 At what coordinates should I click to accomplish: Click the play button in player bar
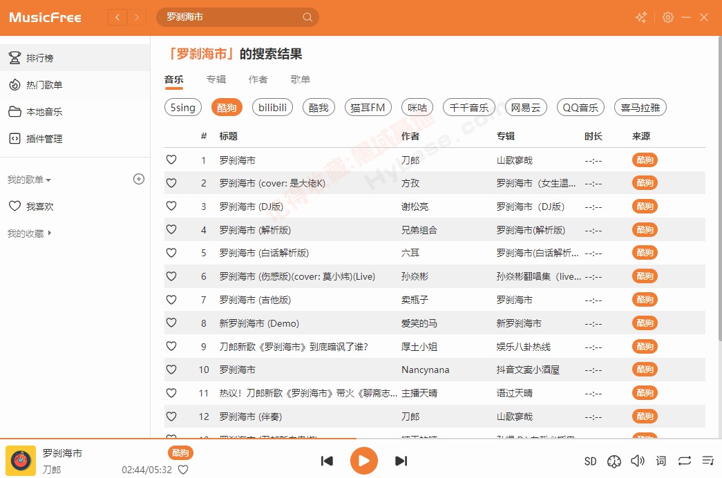coord(364,461)
